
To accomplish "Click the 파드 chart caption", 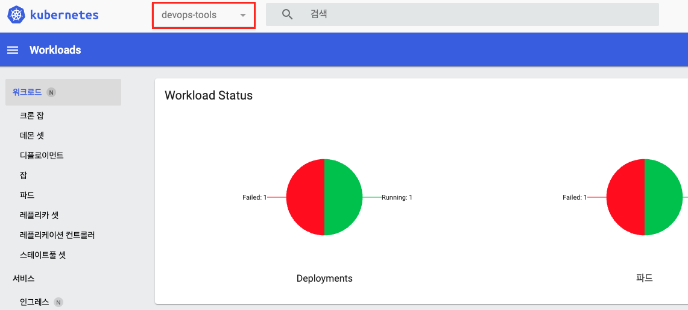I will 645,279.
